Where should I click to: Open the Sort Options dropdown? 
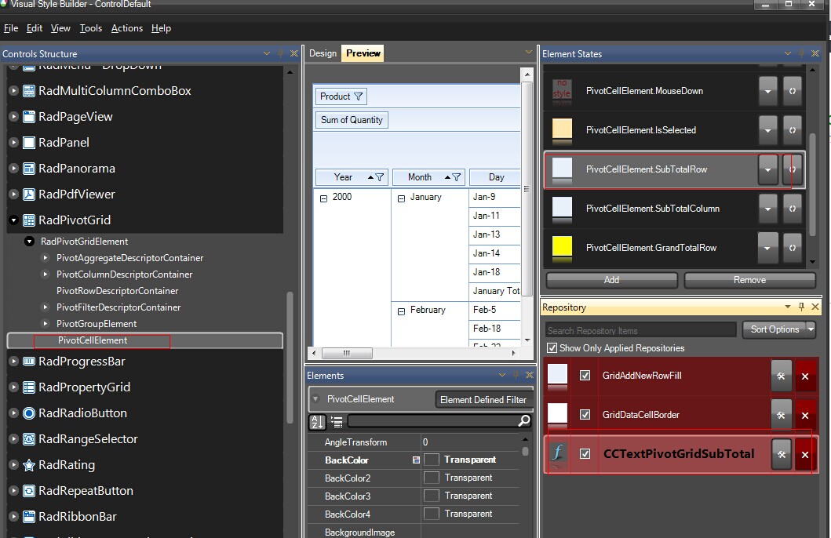click(811, 329)
